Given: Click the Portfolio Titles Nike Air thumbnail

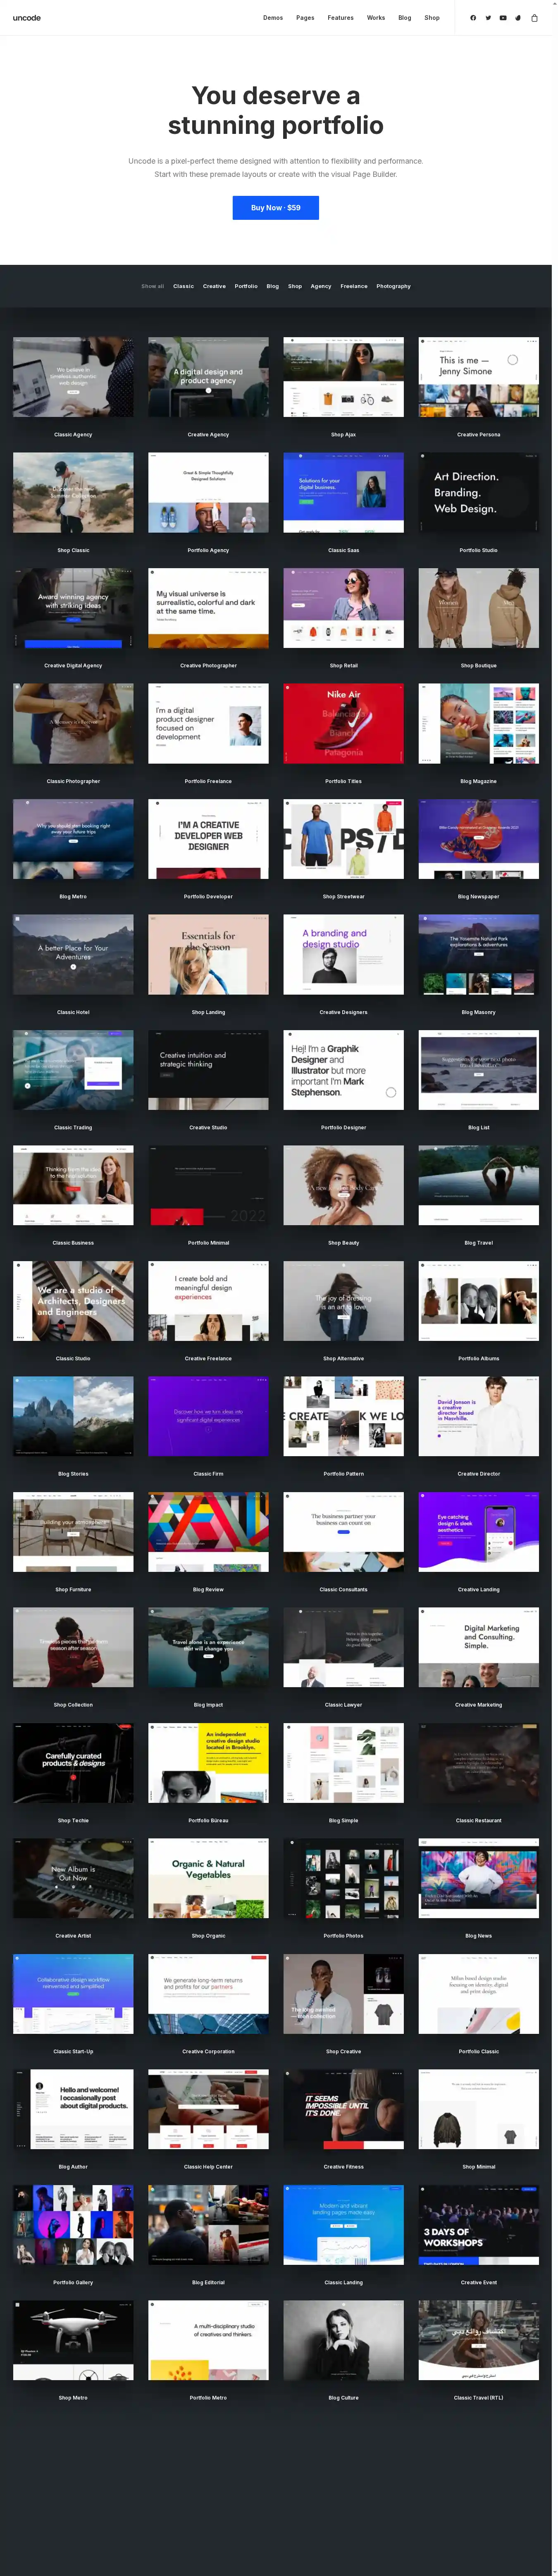Looking at the screenshot, I should 343,723.
